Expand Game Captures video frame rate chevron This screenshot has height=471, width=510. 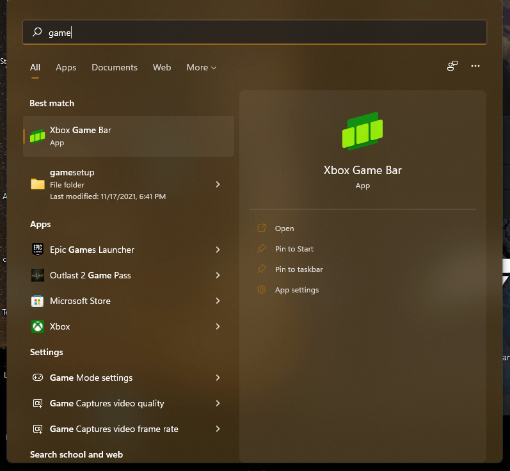click(218, 429)
